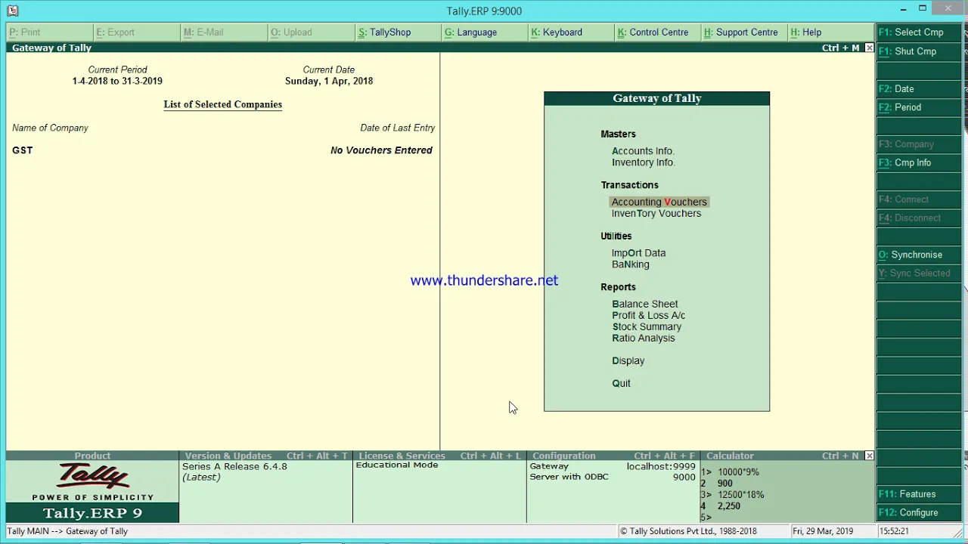The image size is (968, 544).
Task: Click F2 Date button
Action: (x=918, y=88)
